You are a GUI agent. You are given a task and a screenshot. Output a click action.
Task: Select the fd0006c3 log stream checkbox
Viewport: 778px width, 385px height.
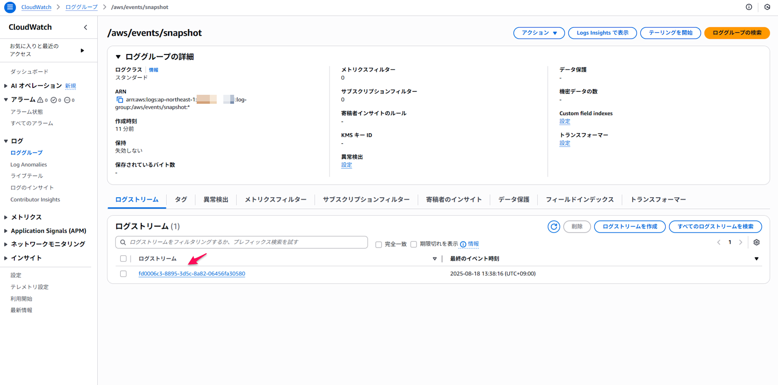click(123, 274)
